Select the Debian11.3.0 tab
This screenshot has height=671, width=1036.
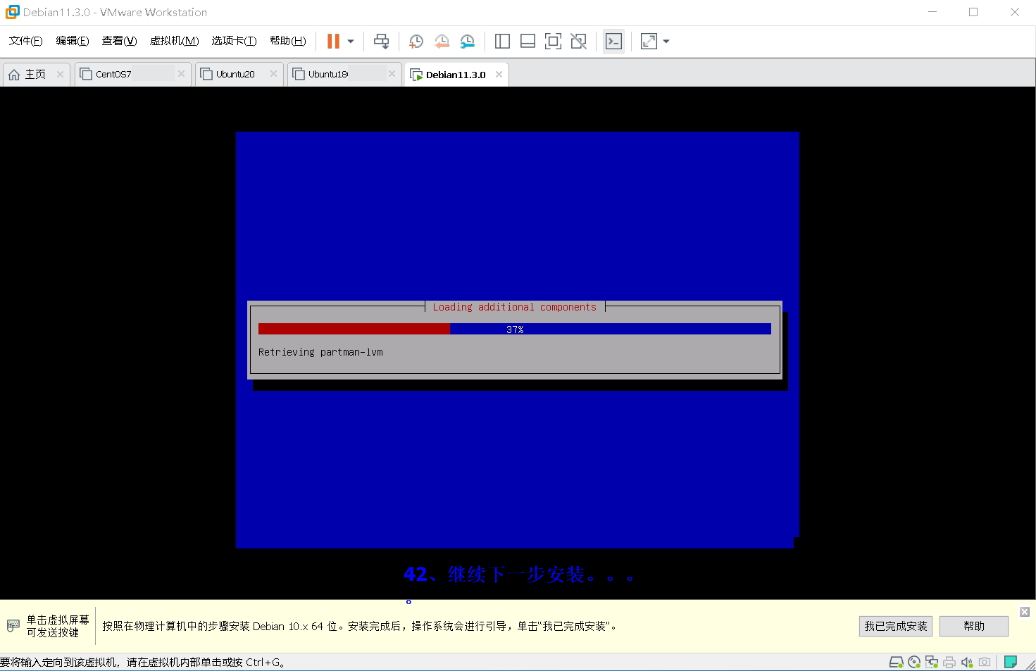(x=456, y=75)
